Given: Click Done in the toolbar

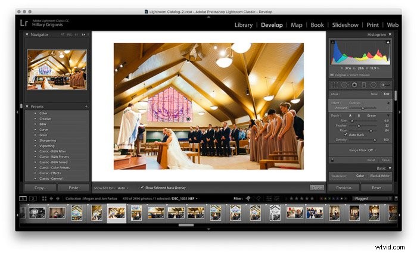Looking at the screenshot, I should [x=317, y=188].
